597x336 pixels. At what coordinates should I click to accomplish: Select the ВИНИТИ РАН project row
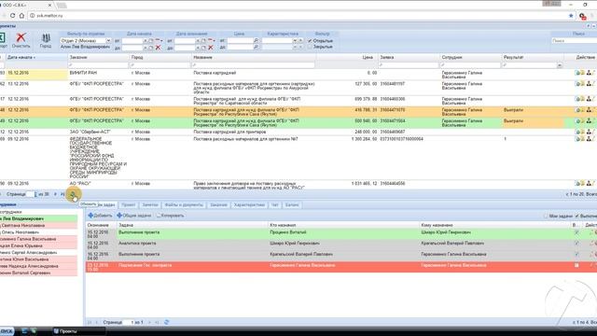click(x=298, y=75)
